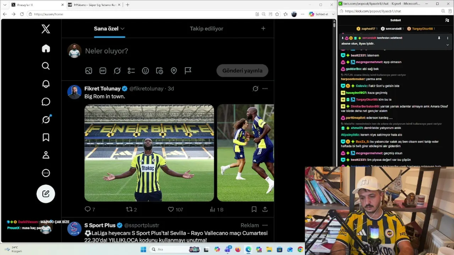454x255 pixels.
Task: Close the 14Yabancı browser tab
Action: click(119, 5)
